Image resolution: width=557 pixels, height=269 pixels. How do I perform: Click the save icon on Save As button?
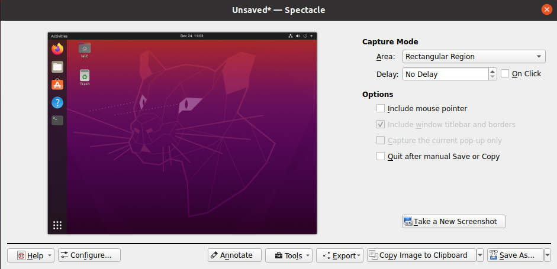tap(494, 255)
